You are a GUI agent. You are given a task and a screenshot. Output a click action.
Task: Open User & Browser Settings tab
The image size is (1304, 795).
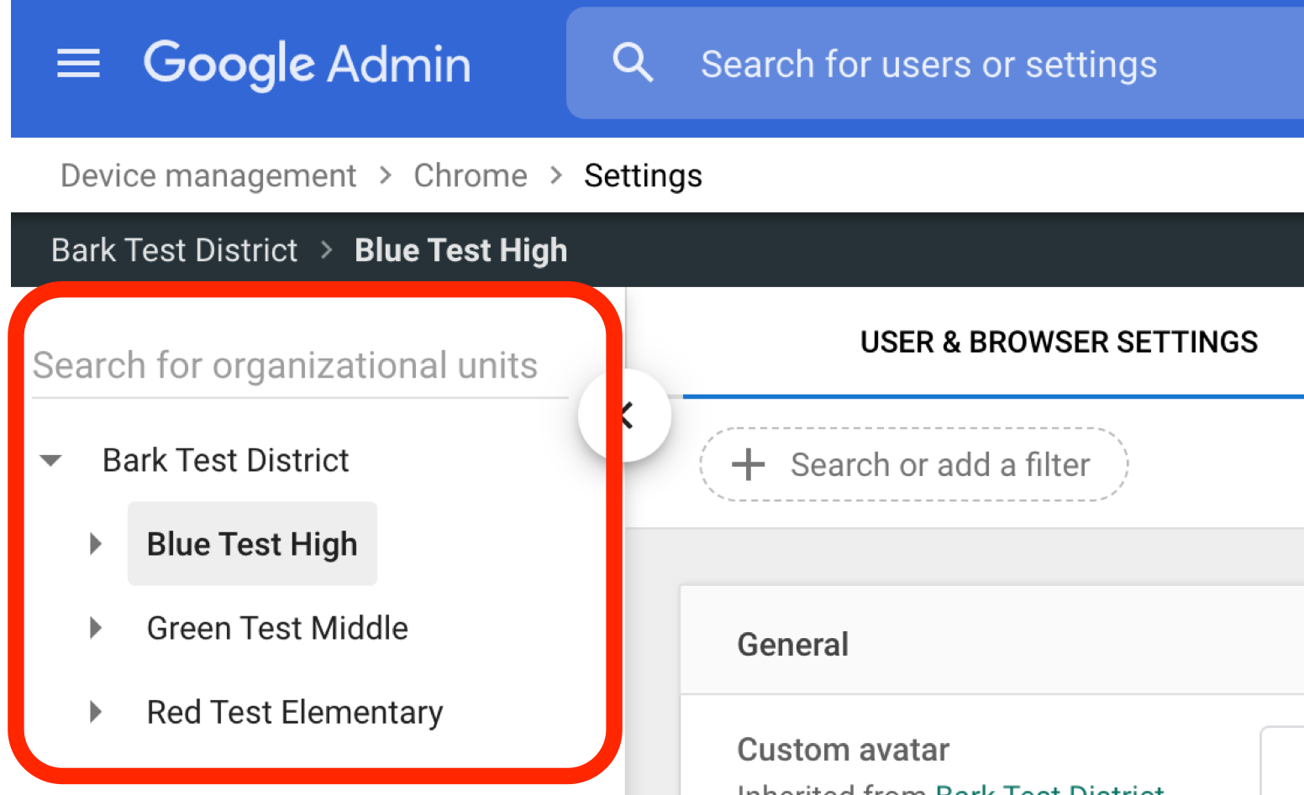[x=1059, y=343]
